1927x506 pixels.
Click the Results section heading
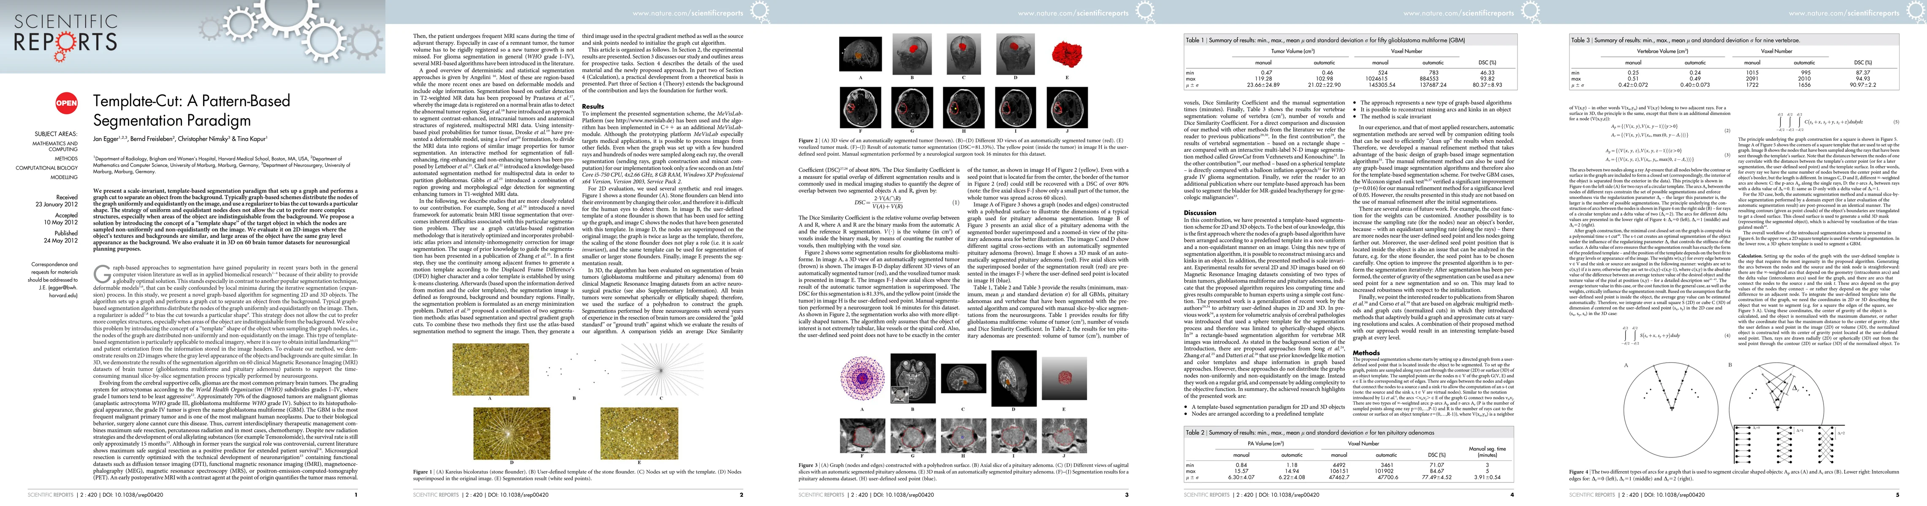click(x=593, y=106)
